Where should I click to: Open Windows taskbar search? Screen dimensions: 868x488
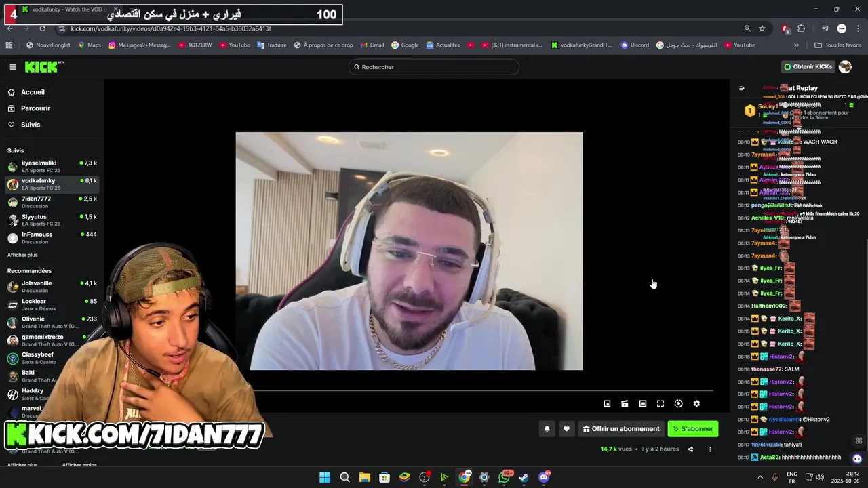[x=344, y=477]
